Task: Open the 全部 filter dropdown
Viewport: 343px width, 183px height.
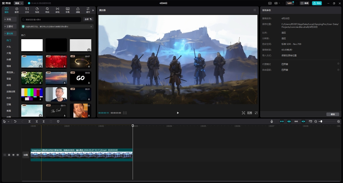Action: click(88, 20)
